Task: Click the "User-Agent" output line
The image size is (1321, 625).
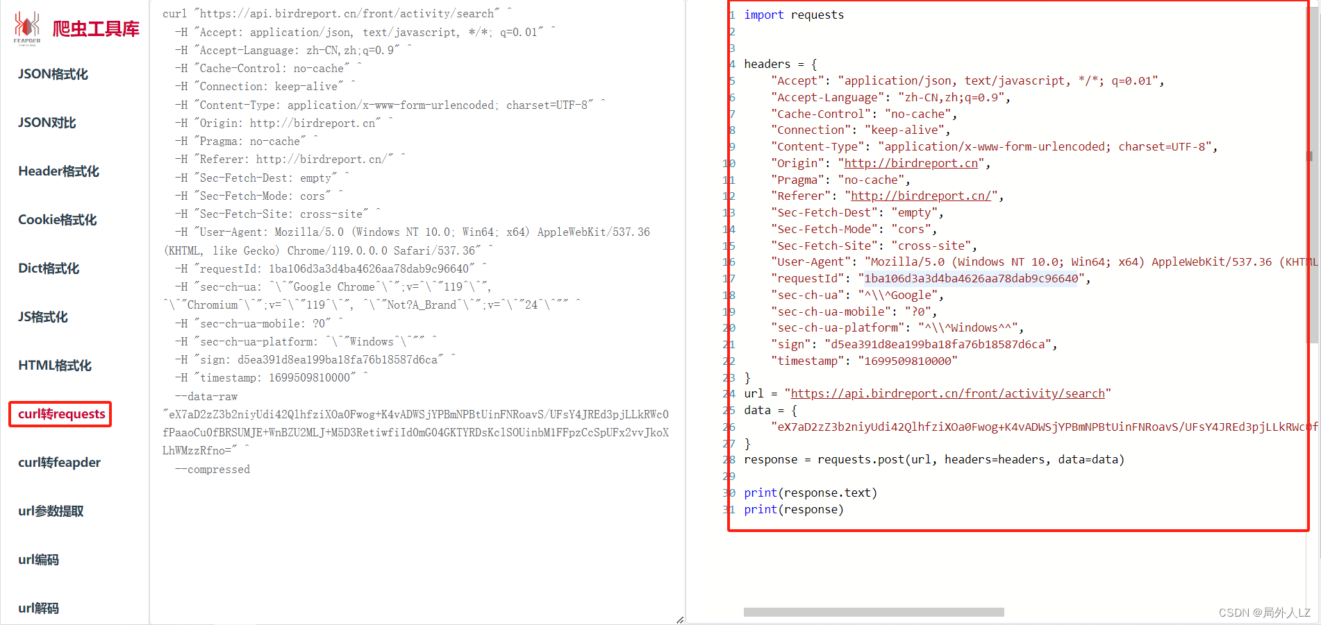Action: pos(1044,262)
